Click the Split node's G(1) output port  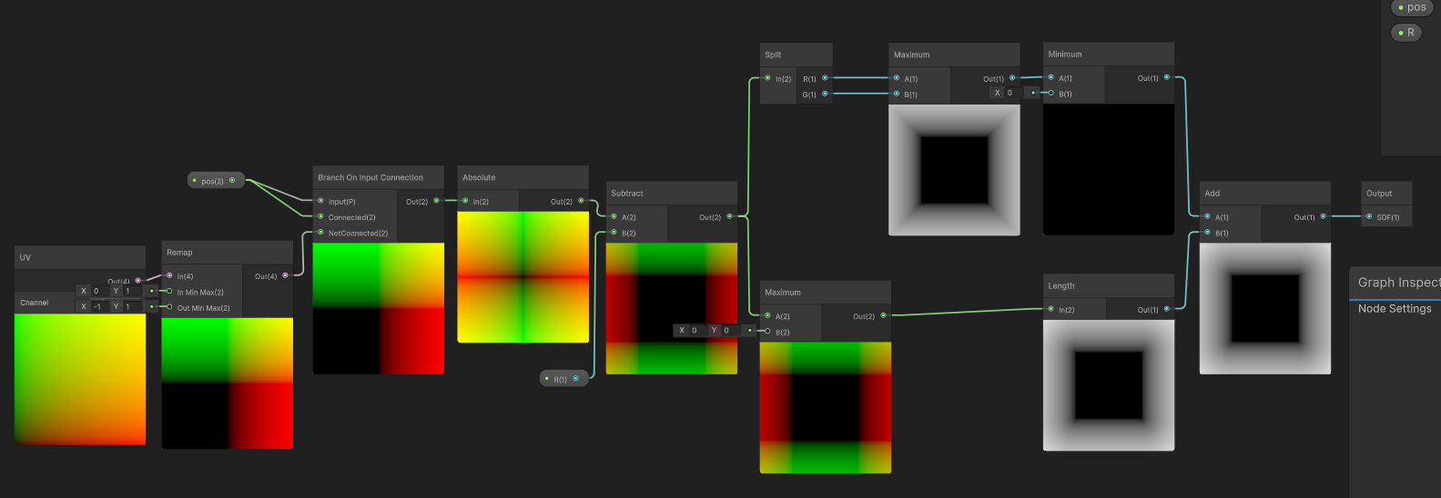click(825, 94)
